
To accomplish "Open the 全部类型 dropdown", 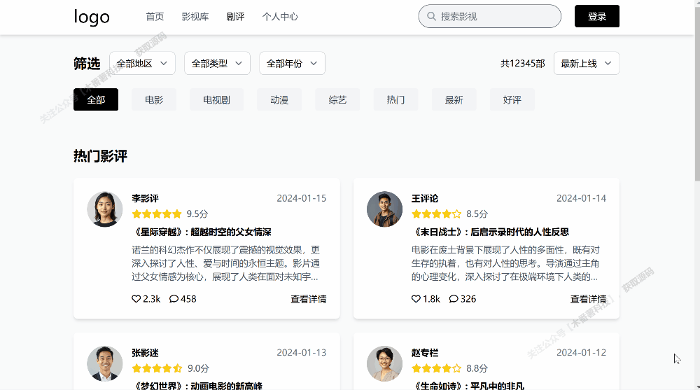I will (x=218, y=64).
